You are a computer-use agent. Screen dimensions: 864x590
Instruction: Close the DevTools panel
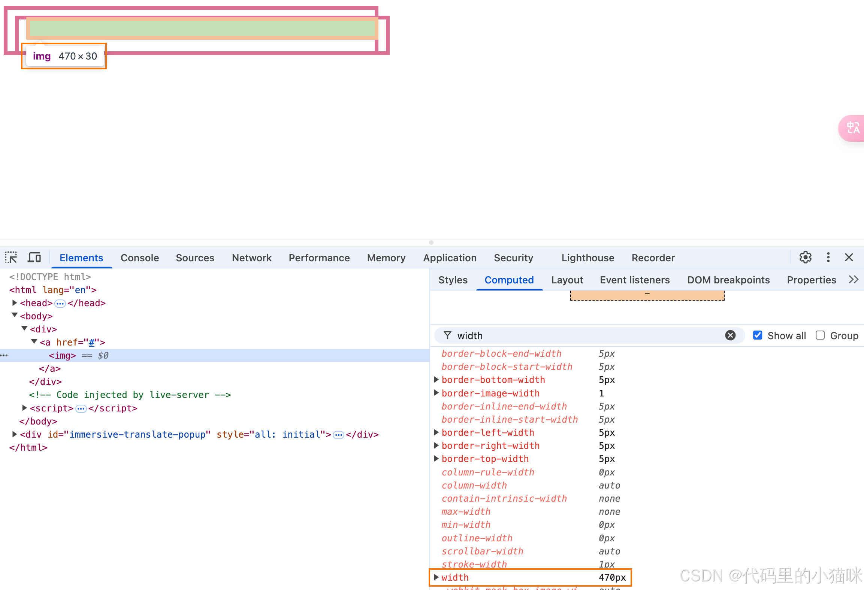point(849,258)
